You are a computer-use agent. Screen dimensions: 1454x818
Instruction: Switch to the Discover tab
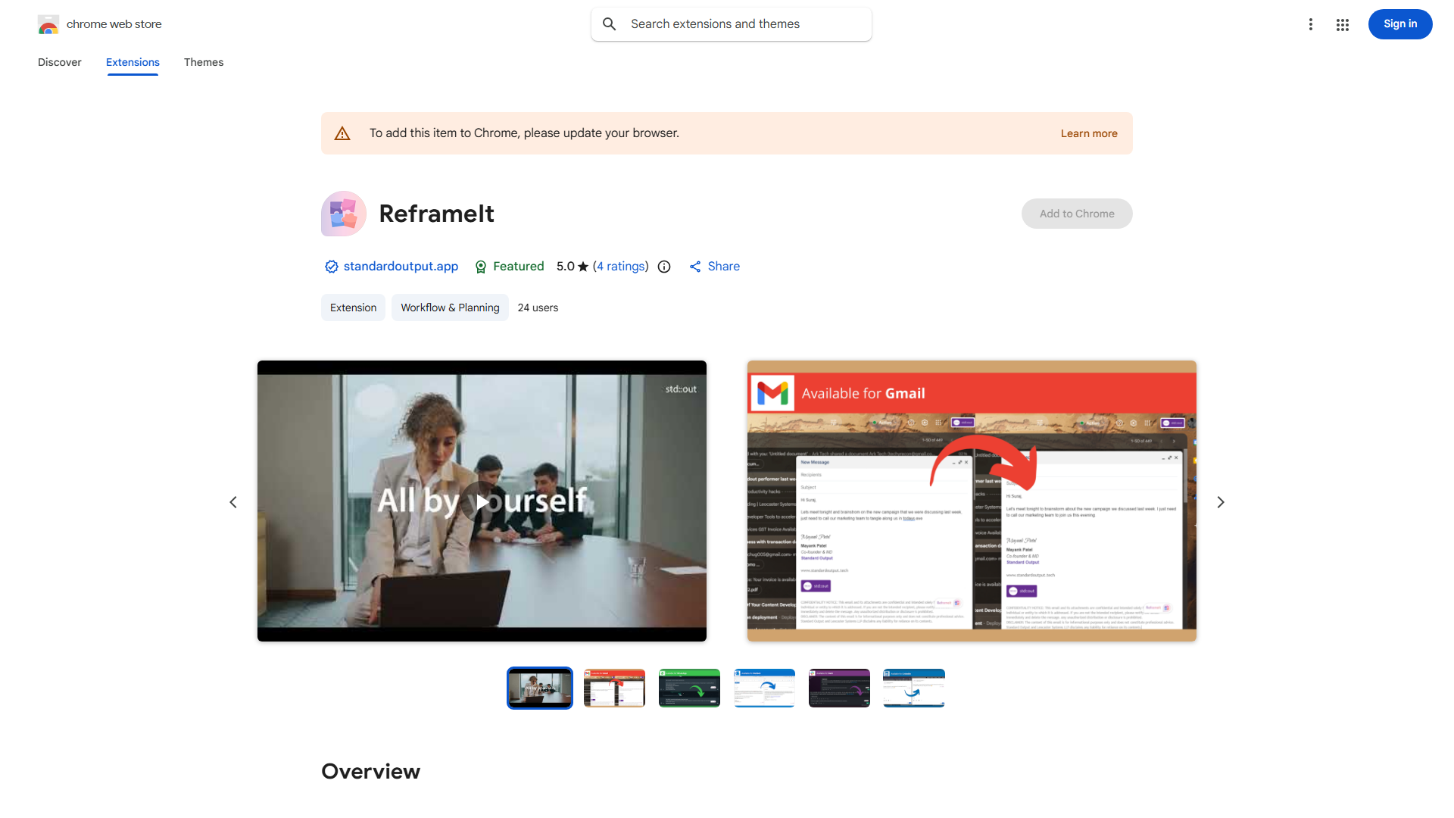(60, 62)
